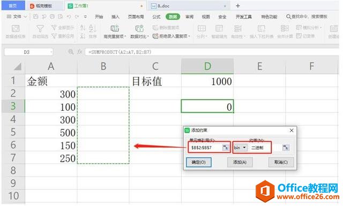Switch to the 审阅 ribbon tab
Image resolution: width=343 pixels, height=206 pixels.
(x=189, y=17)
